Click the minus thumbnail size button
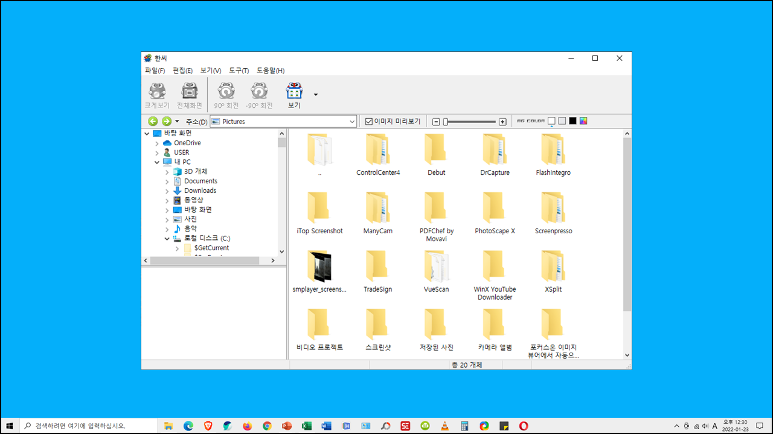The width and height of the screenshot is (773, 434). pyautogui.click(x=436, y=122)
